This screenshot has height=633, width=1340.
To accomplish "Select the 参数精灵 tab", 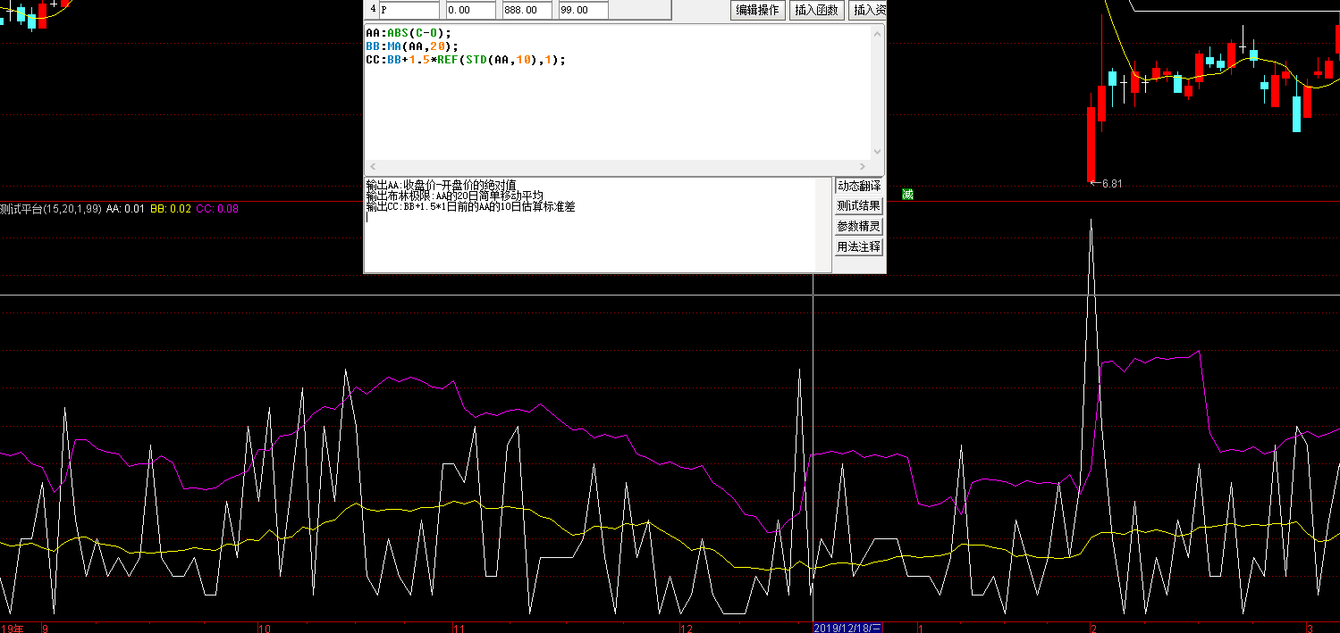I will pos(858,227).
